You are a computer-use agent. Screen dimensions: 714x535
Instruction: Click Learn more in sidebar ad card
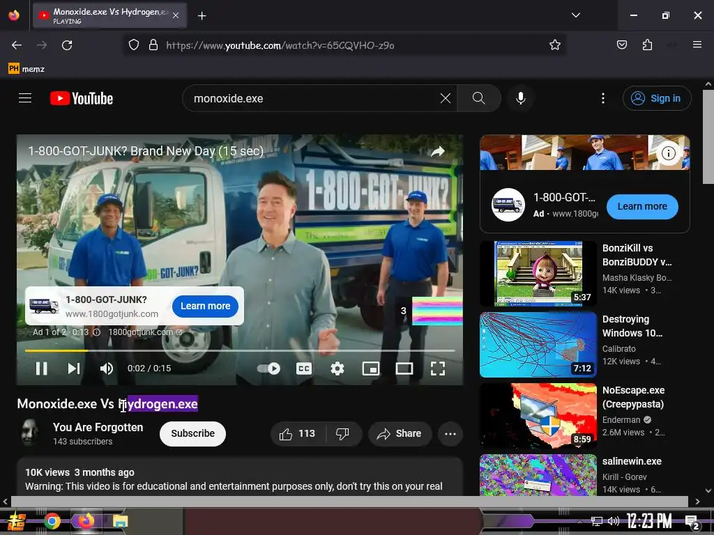pyautogui.click(x=642, y=206)
